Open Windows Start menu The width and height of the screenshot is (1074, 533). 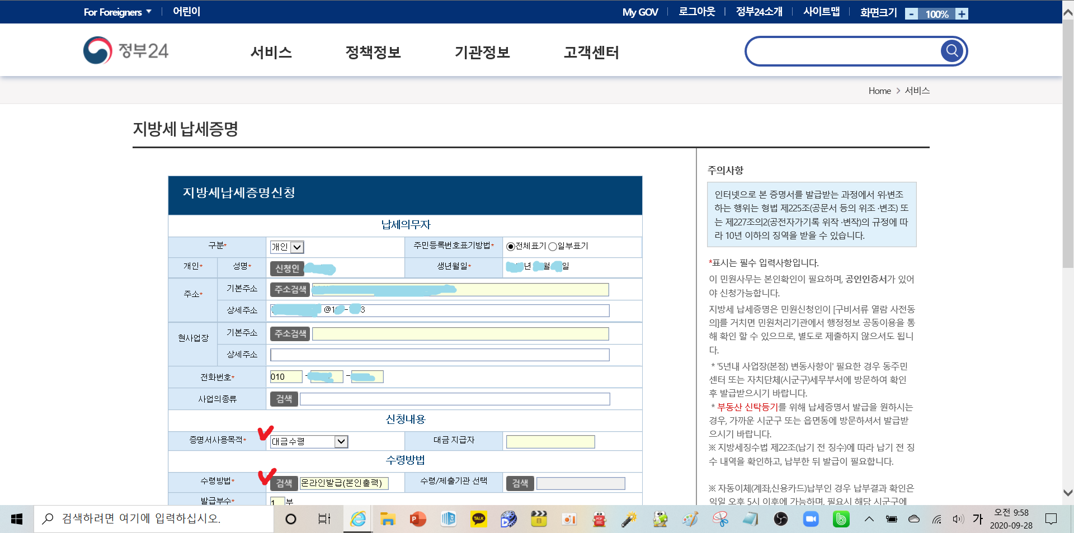(x=17, y=519)
